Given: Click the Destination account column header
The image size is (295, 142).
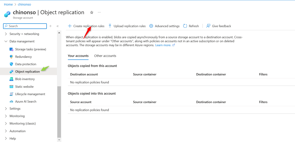Looking at the screenshot, I should (x=84, y=74).
